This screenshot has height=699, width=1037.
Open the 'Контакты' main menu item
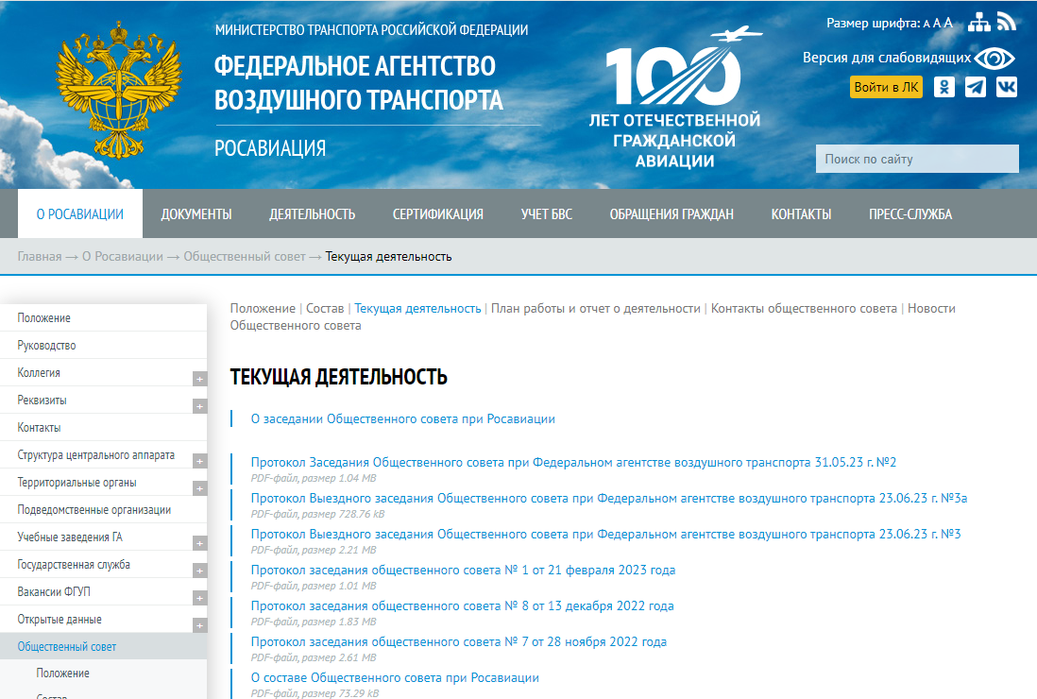click(801, 214)
